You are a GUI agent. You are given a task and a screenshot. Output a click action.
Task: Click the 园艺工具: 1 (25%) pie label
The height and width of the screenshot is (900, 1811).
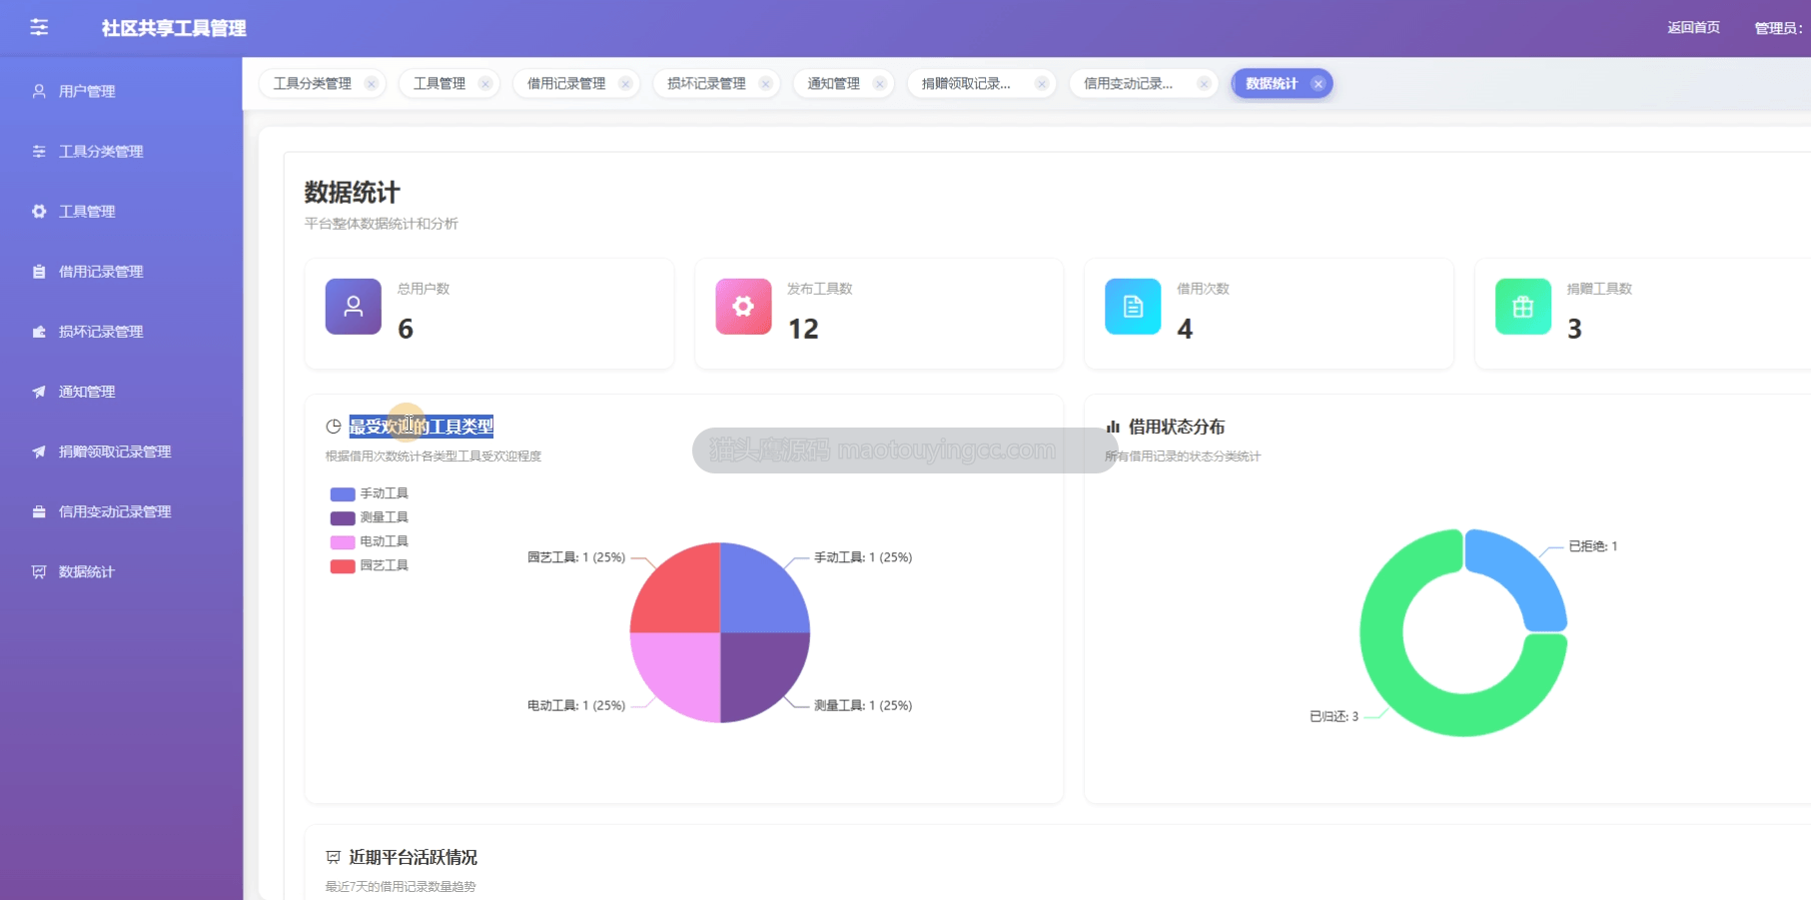click(x=576, y=557)
